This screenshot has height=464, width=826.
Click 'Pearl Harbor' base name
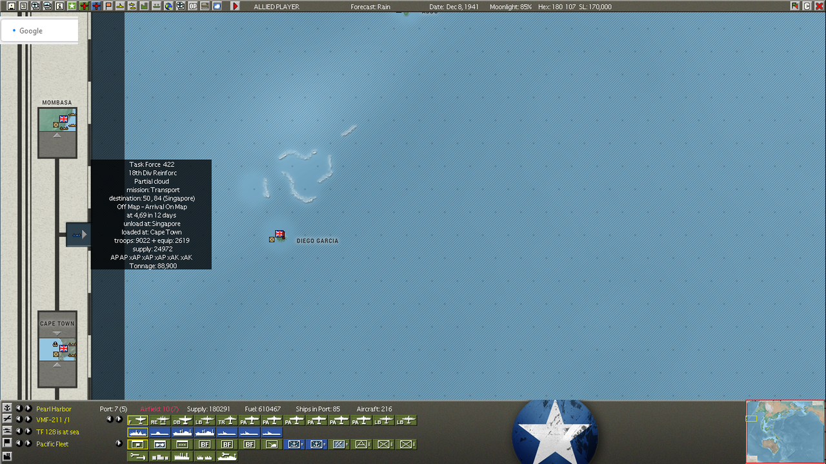point(54,409)
